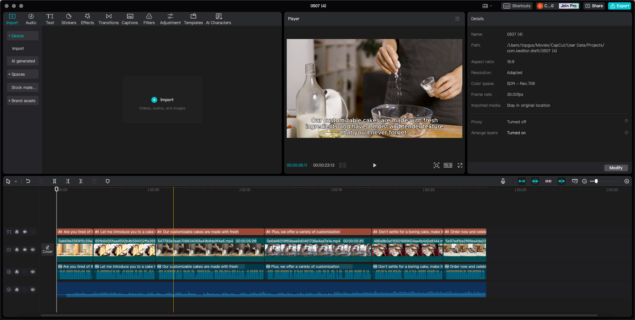The height and width of the screenshot is (320, 635).
Task: Open the Filters panel
Action: pyautogui.click(x=149, y=19)
